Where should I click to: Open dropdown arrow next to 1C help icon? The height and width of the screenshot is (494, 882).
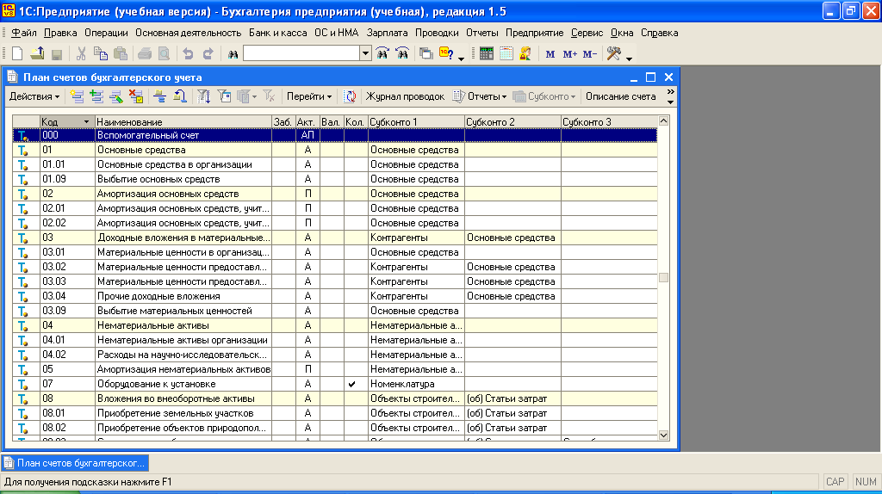[x=462, y=59]
